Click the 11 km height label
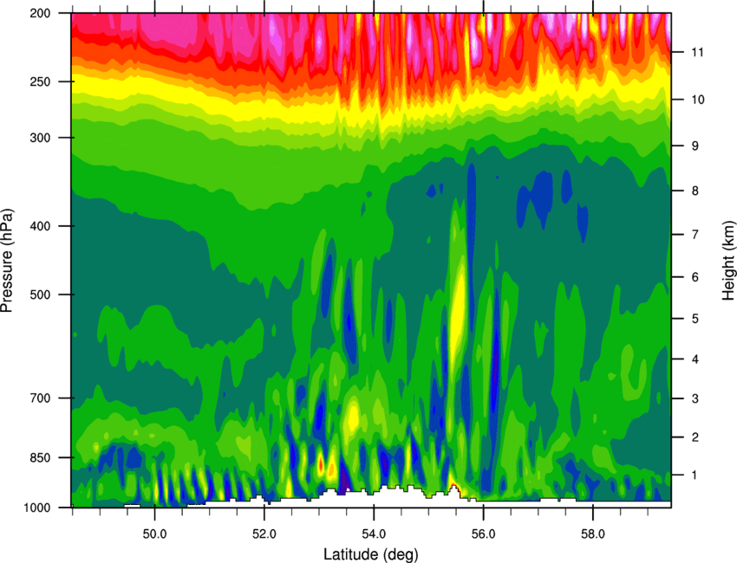The image size is (737, 563). pyautogui.click(x=698, y=52)
